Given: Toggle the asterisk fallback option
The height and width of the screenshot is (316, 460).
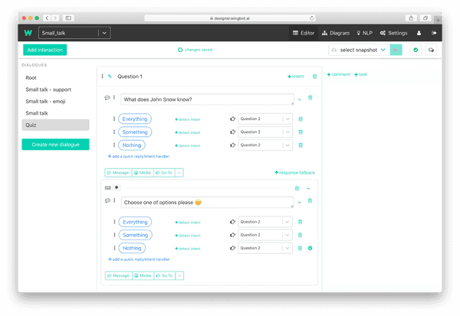Looking at the screenshot, I should point(117,187).
